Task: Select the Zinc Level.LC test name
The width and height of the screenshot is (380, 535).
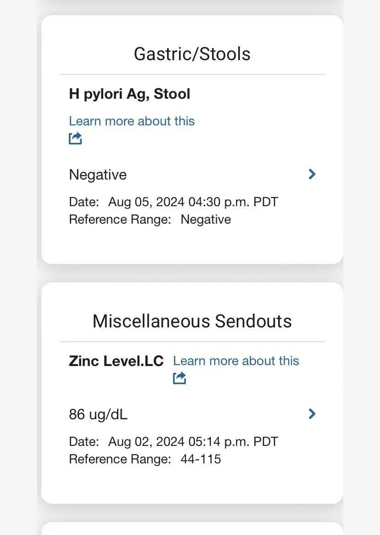Action: pos(116,361)
